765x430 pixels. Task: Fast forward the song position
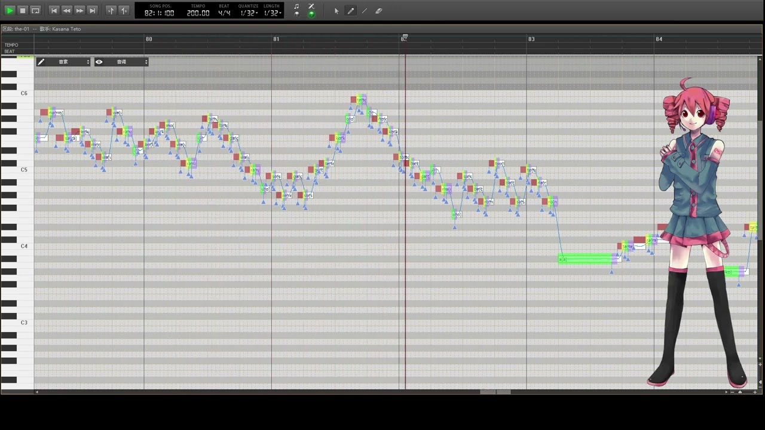tap(79, 10)
